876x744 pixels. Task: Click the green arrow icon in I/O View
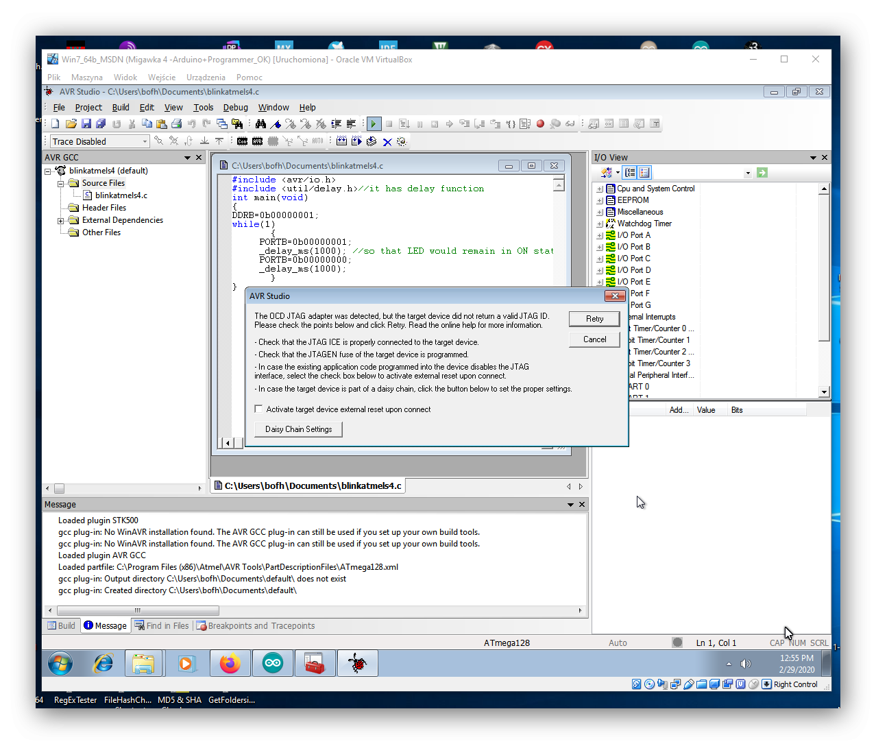pyautogui.click(x=762, y=173)
